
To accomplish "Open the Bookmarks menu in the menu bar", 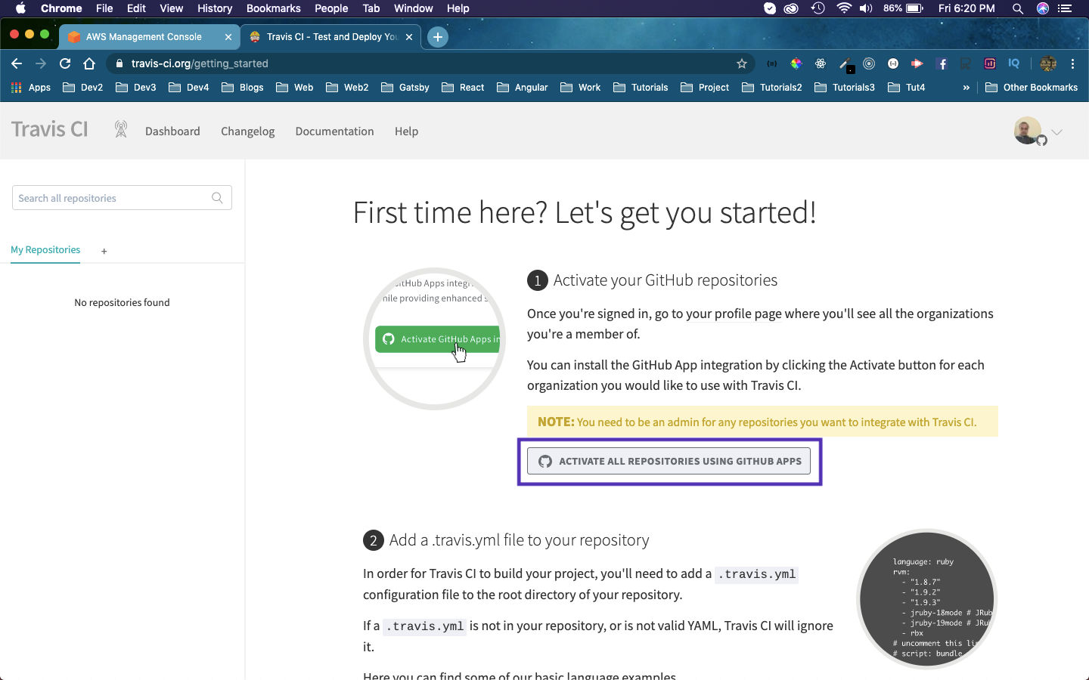I will pos(274,8).
